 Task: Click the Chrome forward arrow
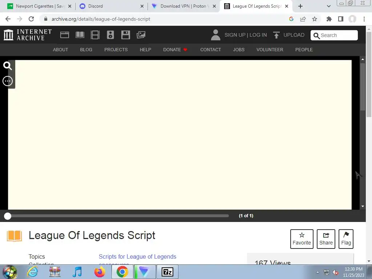[x=20, y=19]
